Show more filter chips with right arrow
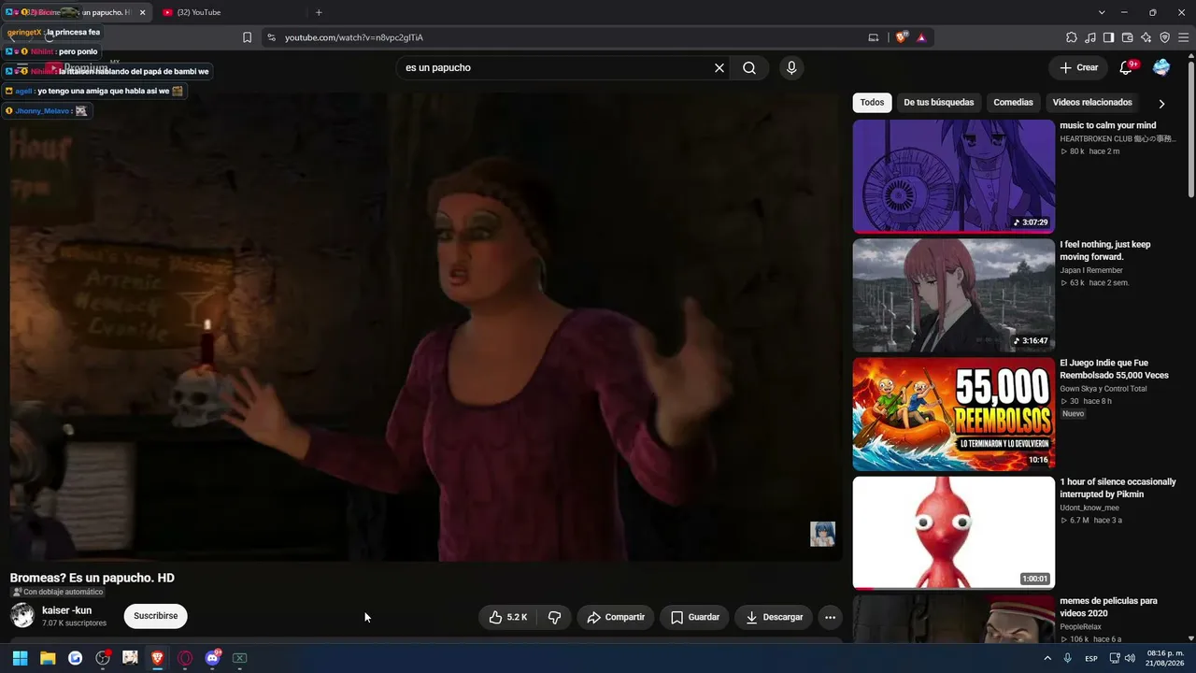 tap(1161, 104)
